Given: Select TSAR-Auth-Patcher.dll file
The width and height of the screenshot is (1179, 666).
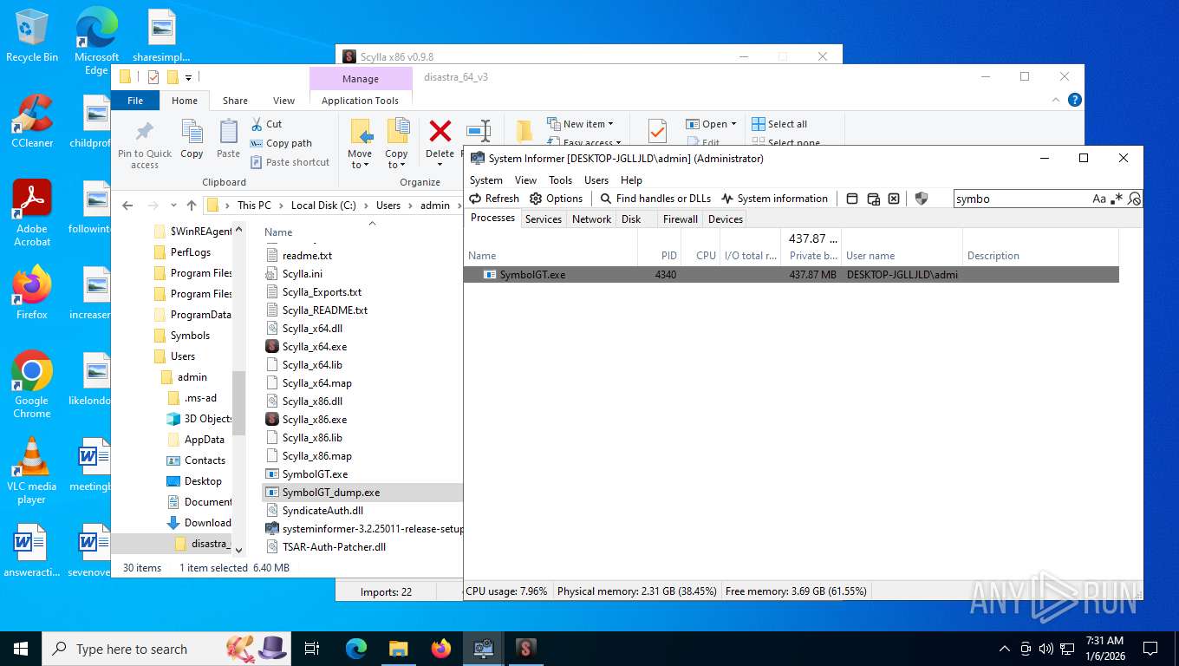Looking at the screenshot, I should 333,547.
